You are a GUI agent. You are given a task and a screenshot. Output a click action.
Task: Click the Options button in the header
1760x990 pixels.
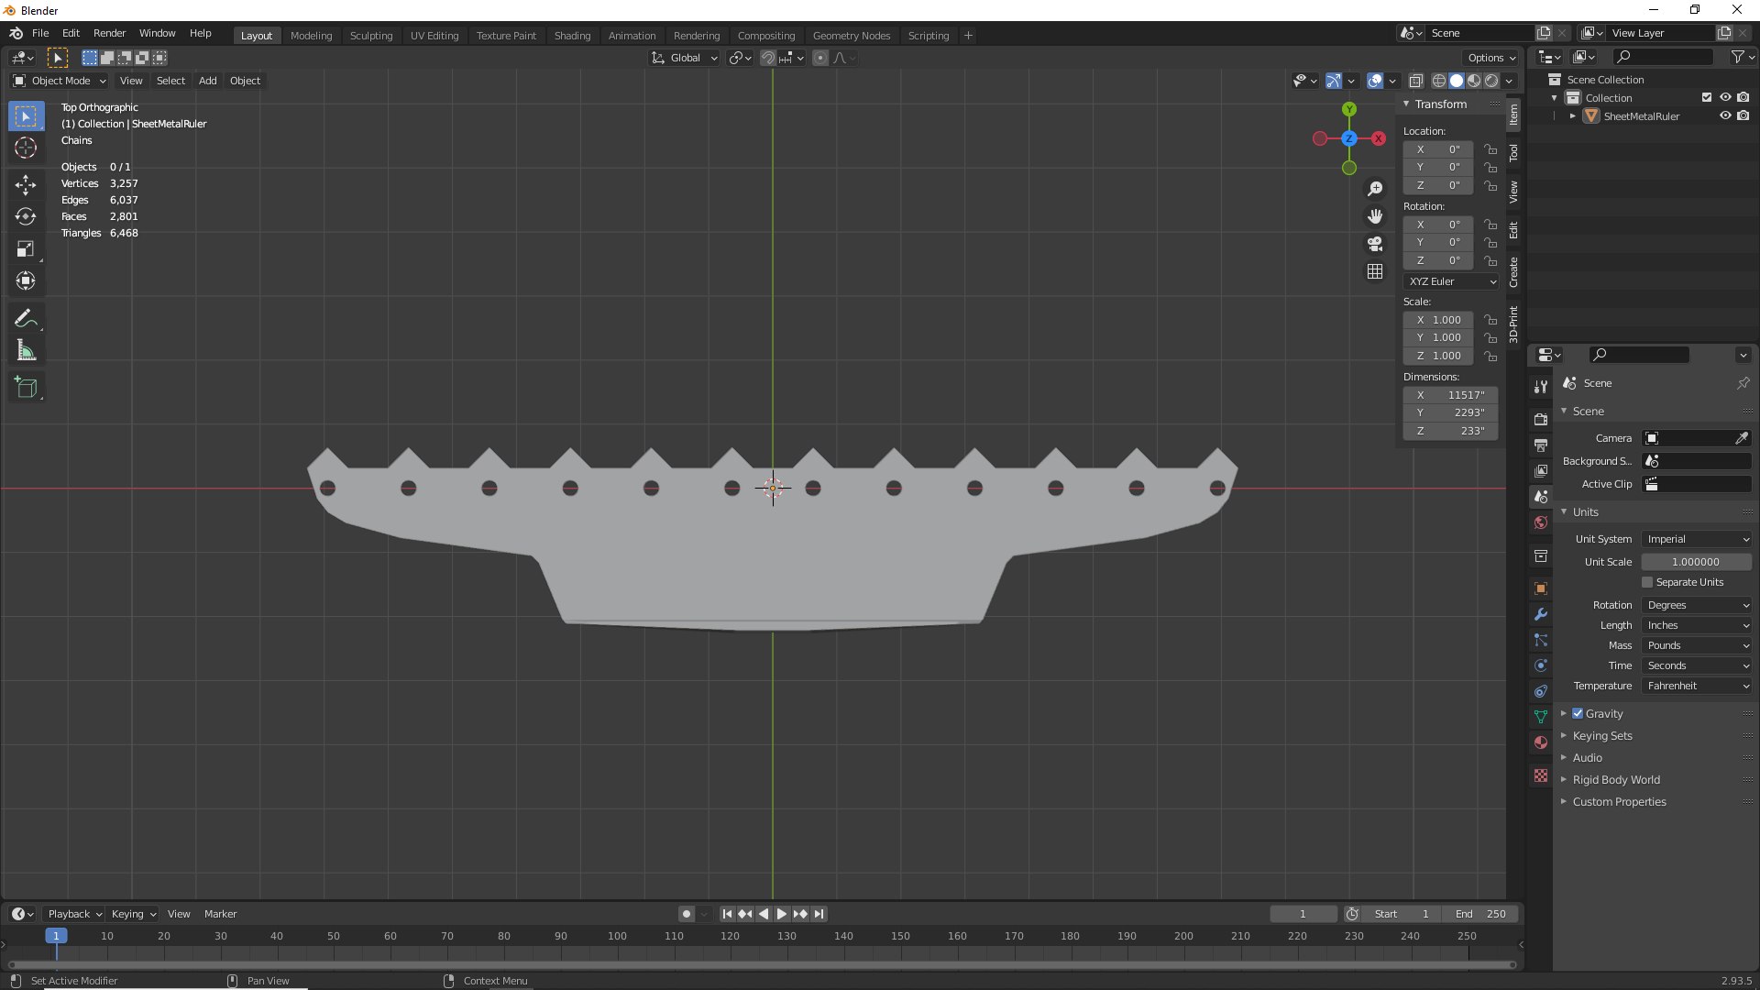coord(1490,57)
